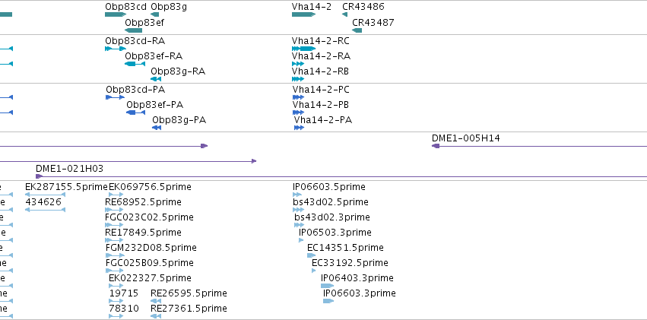The width and height of the screenshot is (647, 320).
Task: Select the 78310 feature
Action: [116, 316]
